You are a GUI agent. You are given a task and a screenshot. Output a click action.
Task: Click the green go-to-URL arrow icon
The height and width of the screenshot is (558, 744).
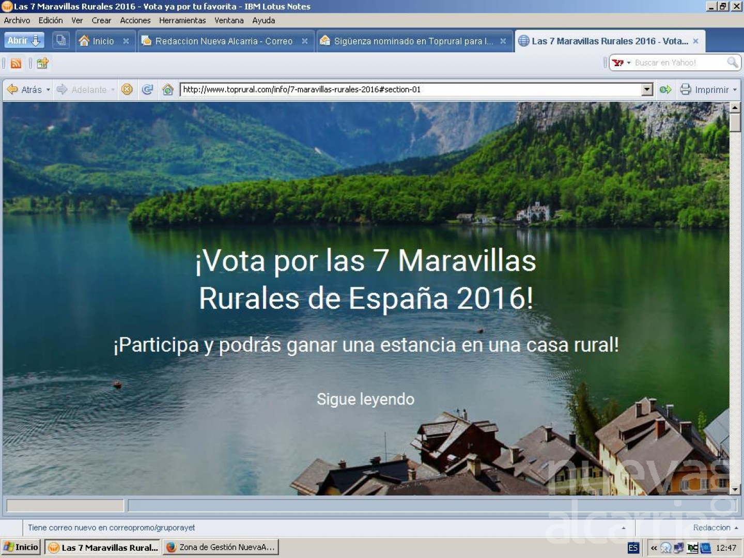[665, 89]
